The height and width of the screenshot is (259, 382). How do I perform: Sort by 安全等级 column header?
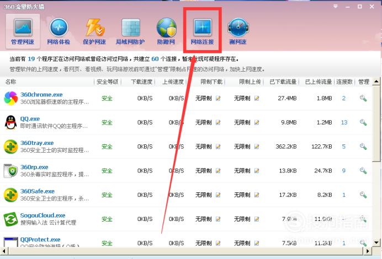pos(108,82)
